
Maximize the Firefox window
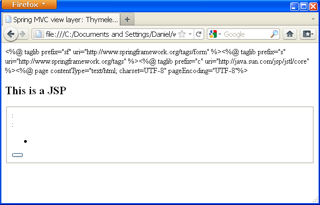point(304,7)
